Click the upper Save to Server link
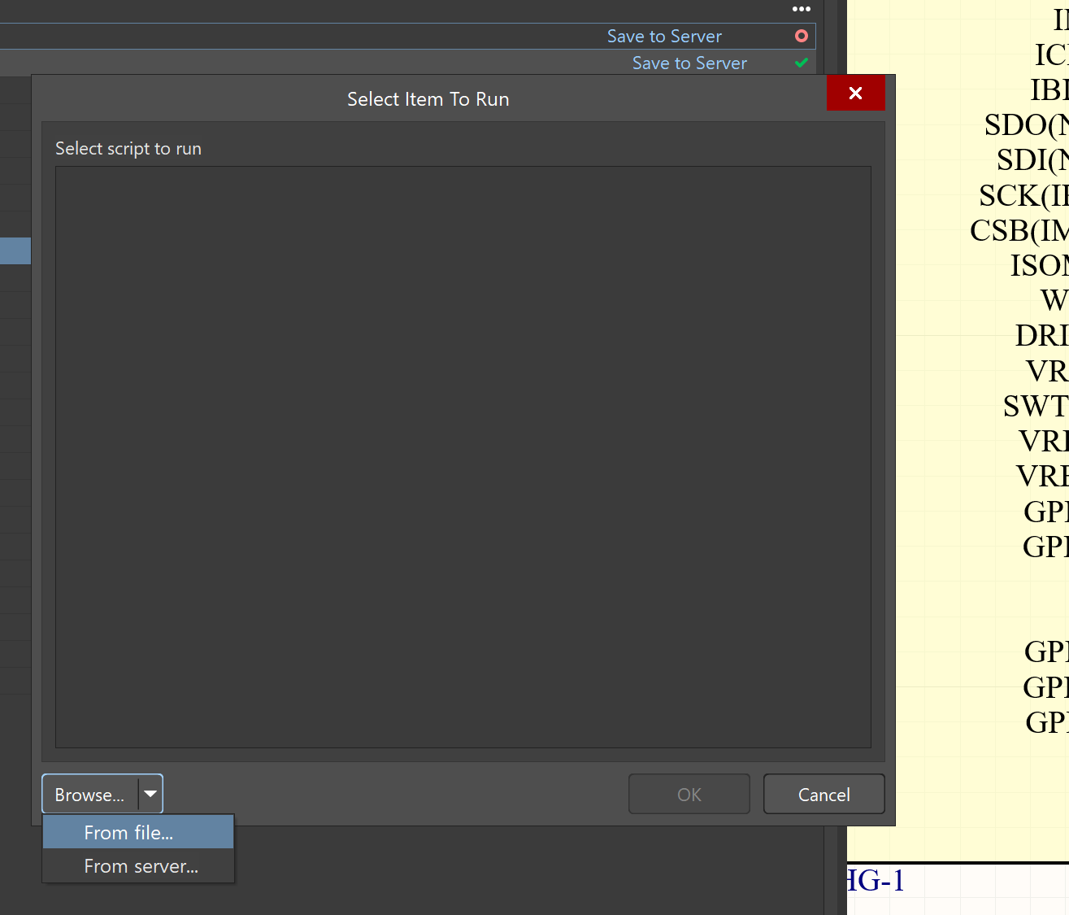Screen dimensions: 1069x915 pos(664,37)
